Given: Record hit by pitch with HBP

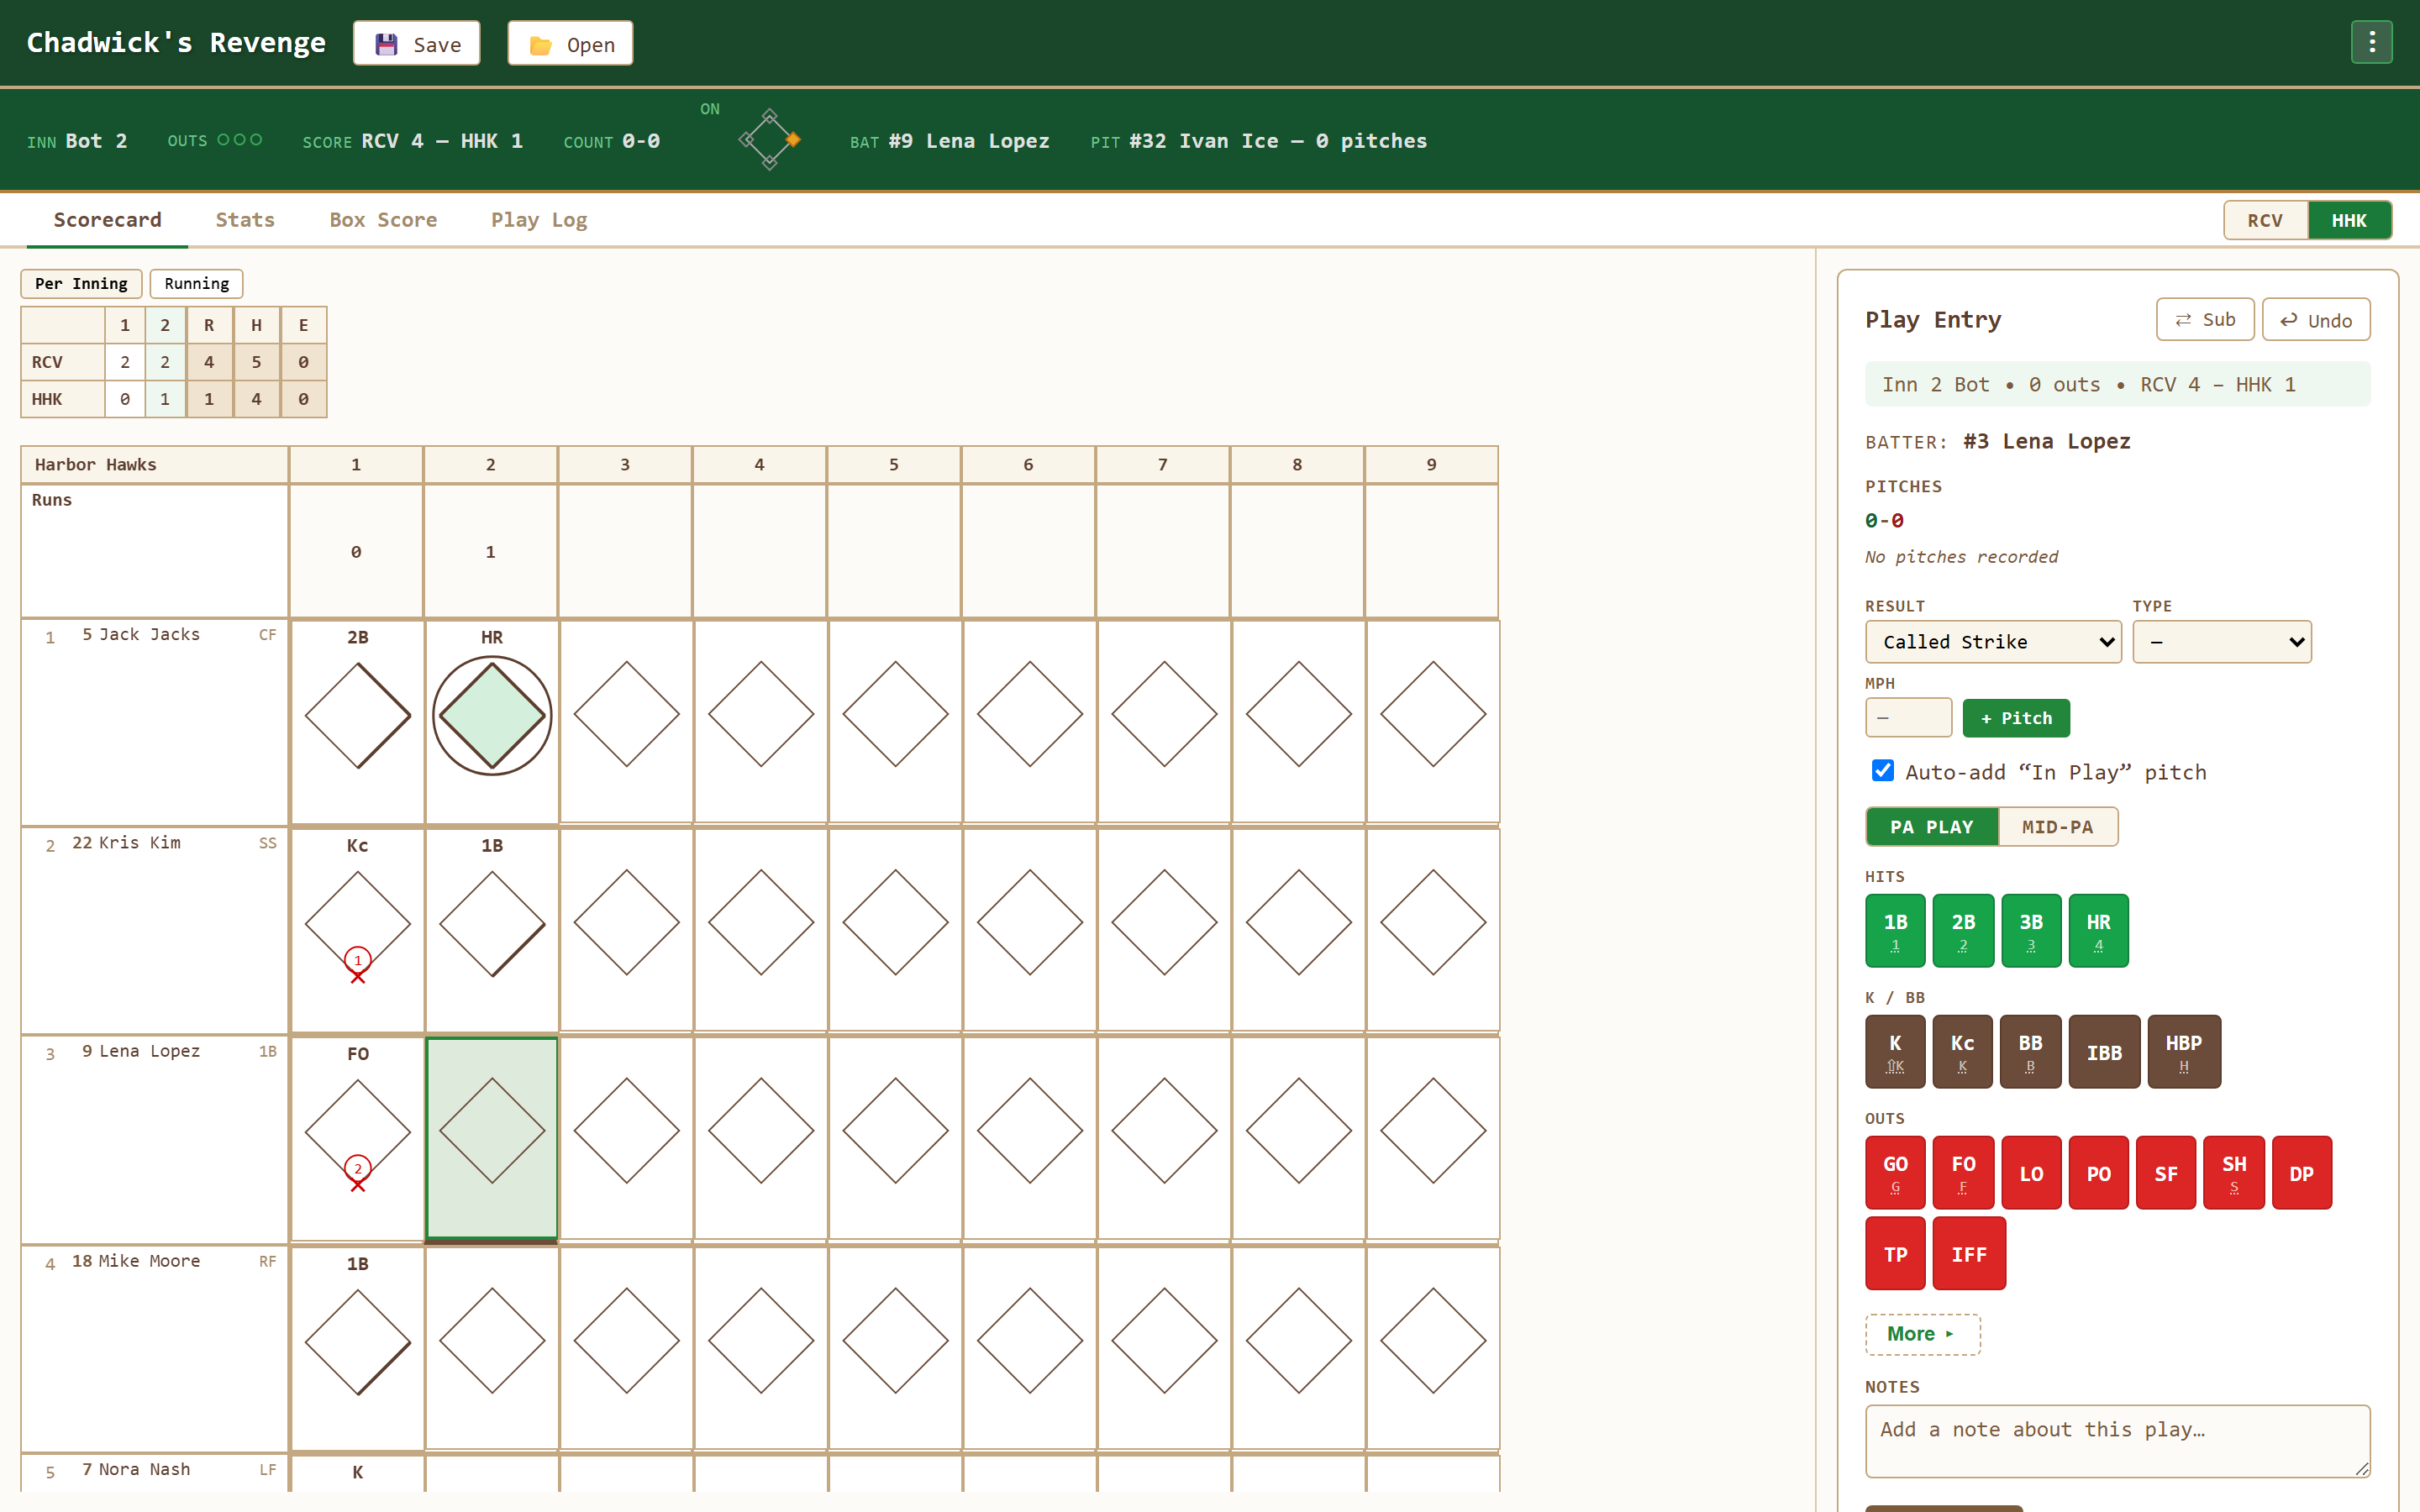Looking at the screenshot, I should pyautogui.click(x=2184, y=1051).
